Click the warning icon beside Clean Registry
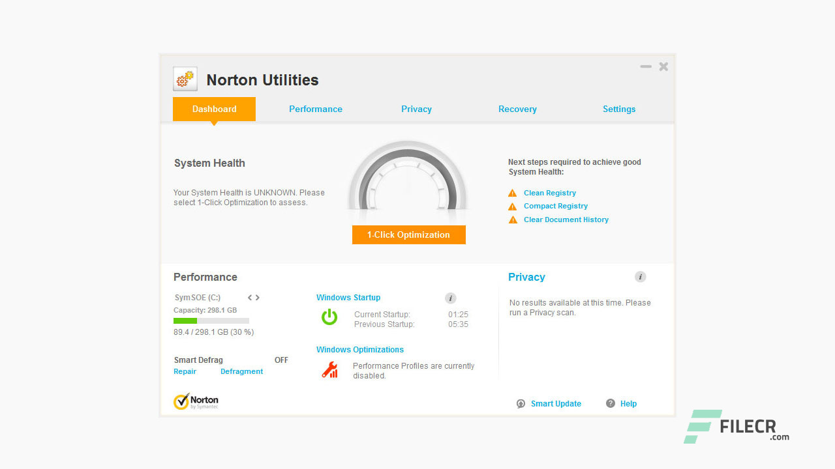835x469 pixels. coord(512,193)
